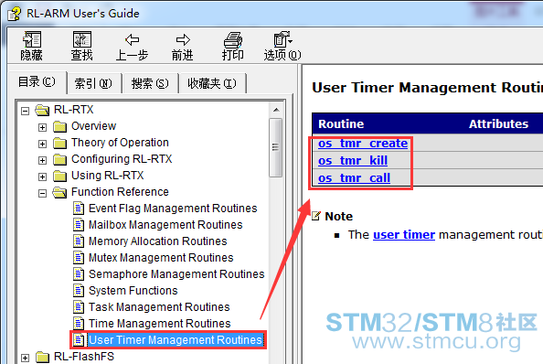Click the Memory Allocation Routines page icon
543x364 pixels.
click(x=79, y=241)
